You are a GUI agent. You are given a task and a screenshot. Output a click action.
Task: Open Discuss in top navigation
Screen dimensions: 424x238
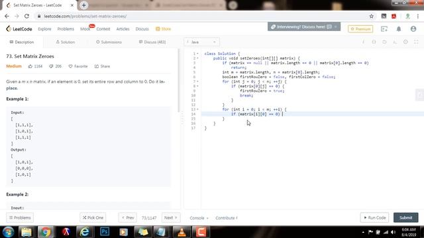142,29
